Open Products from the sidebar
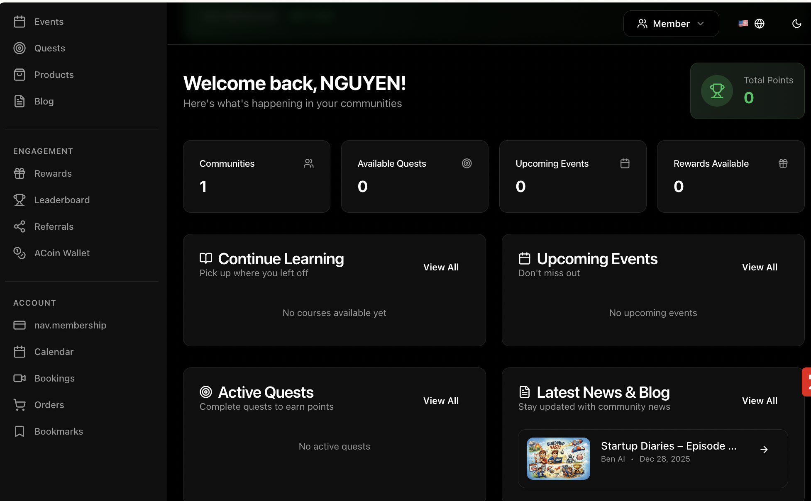 pos(54,75)
